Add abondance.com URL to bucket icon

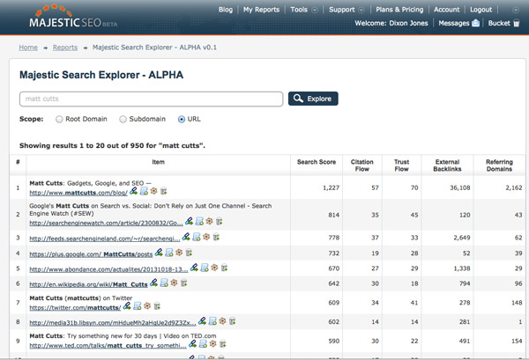coord(224,268)
